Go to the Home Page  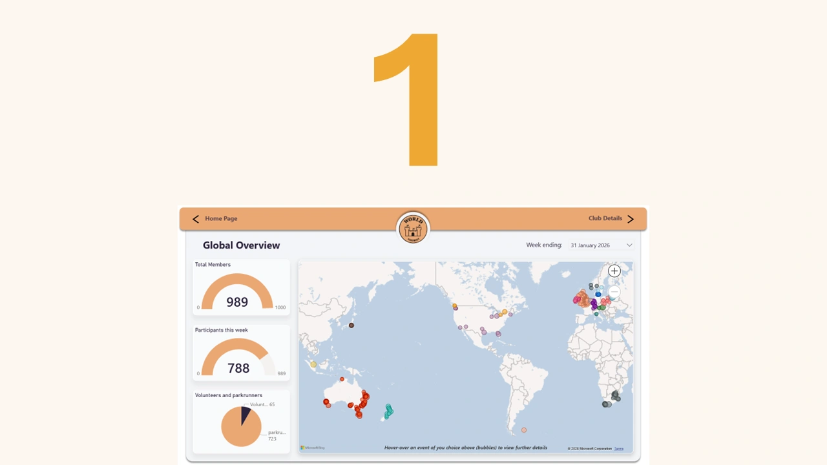221,219
